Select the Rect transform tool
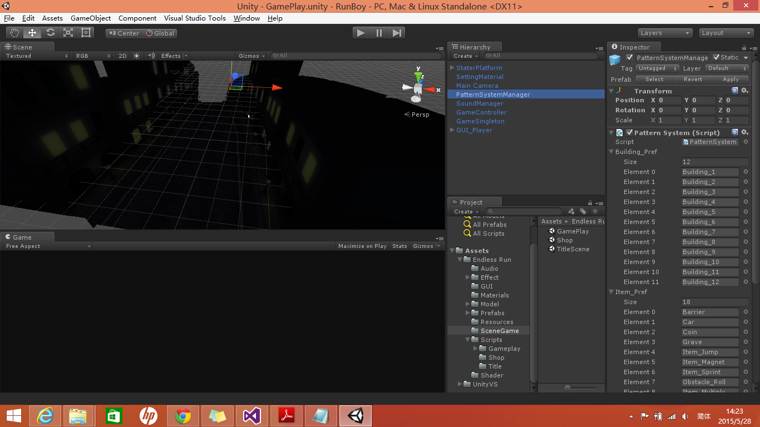 coord(85,32)
